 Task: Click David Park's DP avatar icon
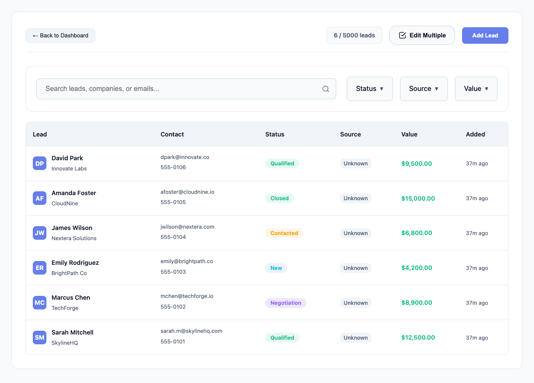click(x=40, y=163)
